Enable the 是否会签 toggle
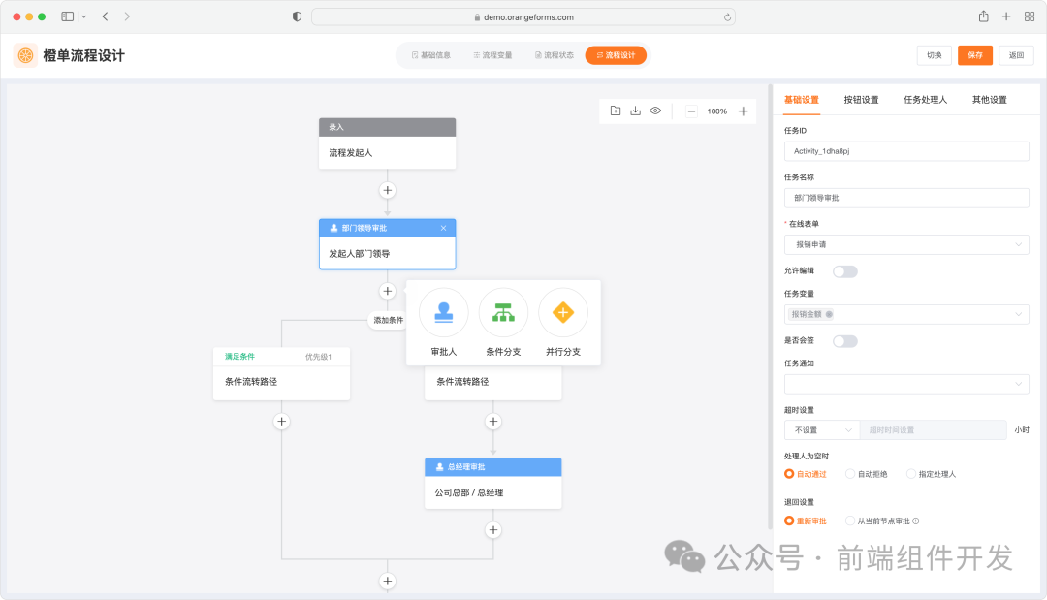Image resolution: width=1047 pixels, height=600 pixels. 844,340
